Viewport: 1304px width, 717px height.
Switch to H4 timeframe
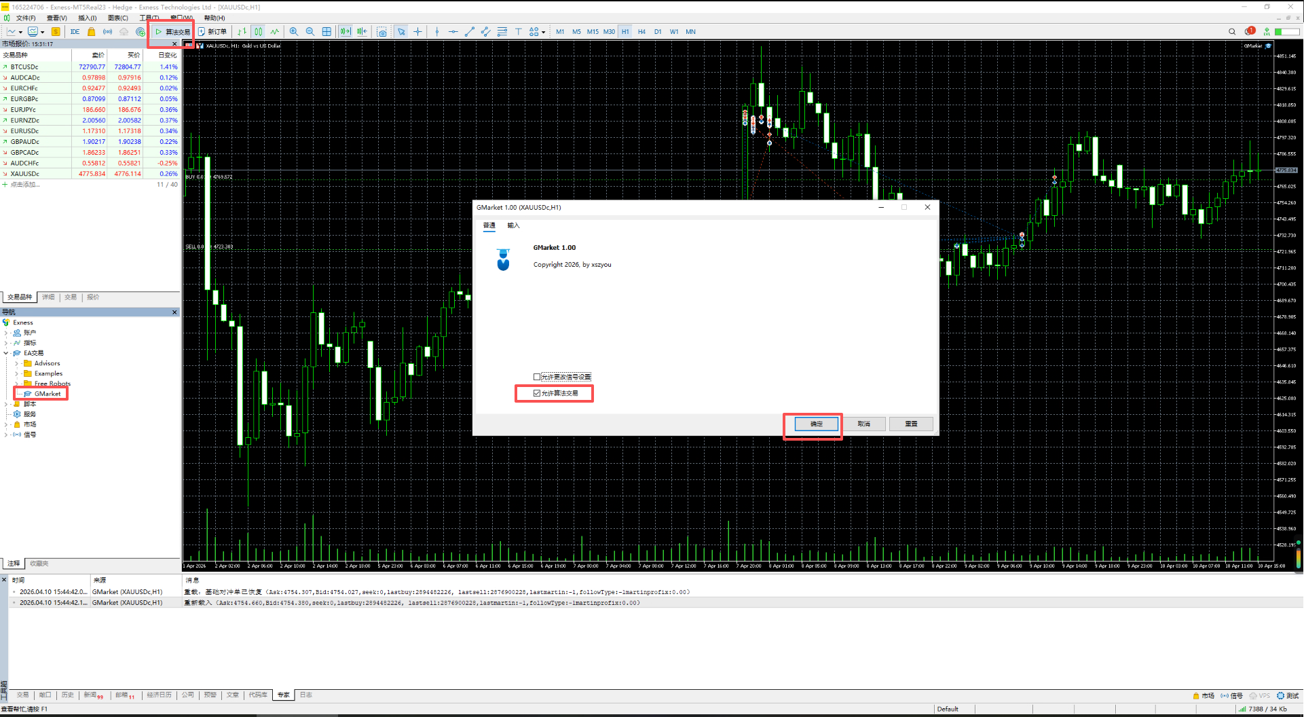pos(641,32)
